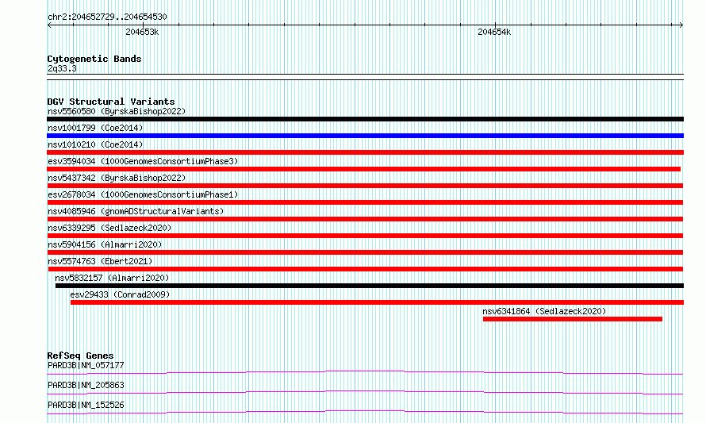Open variant nsv1001799 (Coe2014) label
The width and height of the screenshot is (706, 423).
(95, 128)
